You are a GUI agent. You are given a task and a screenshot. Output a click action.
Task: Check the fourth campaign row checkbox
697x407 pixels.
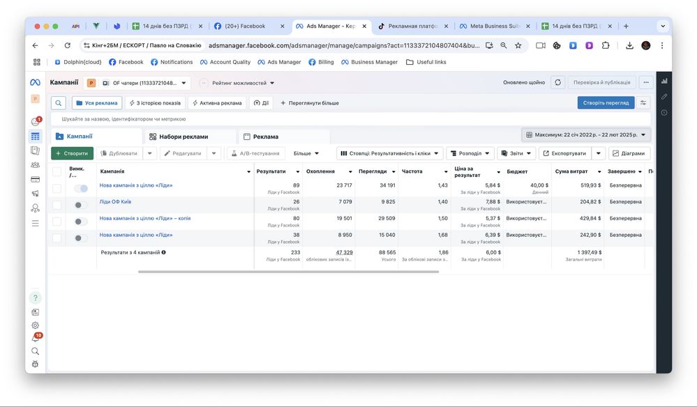[x=57, y=238]
